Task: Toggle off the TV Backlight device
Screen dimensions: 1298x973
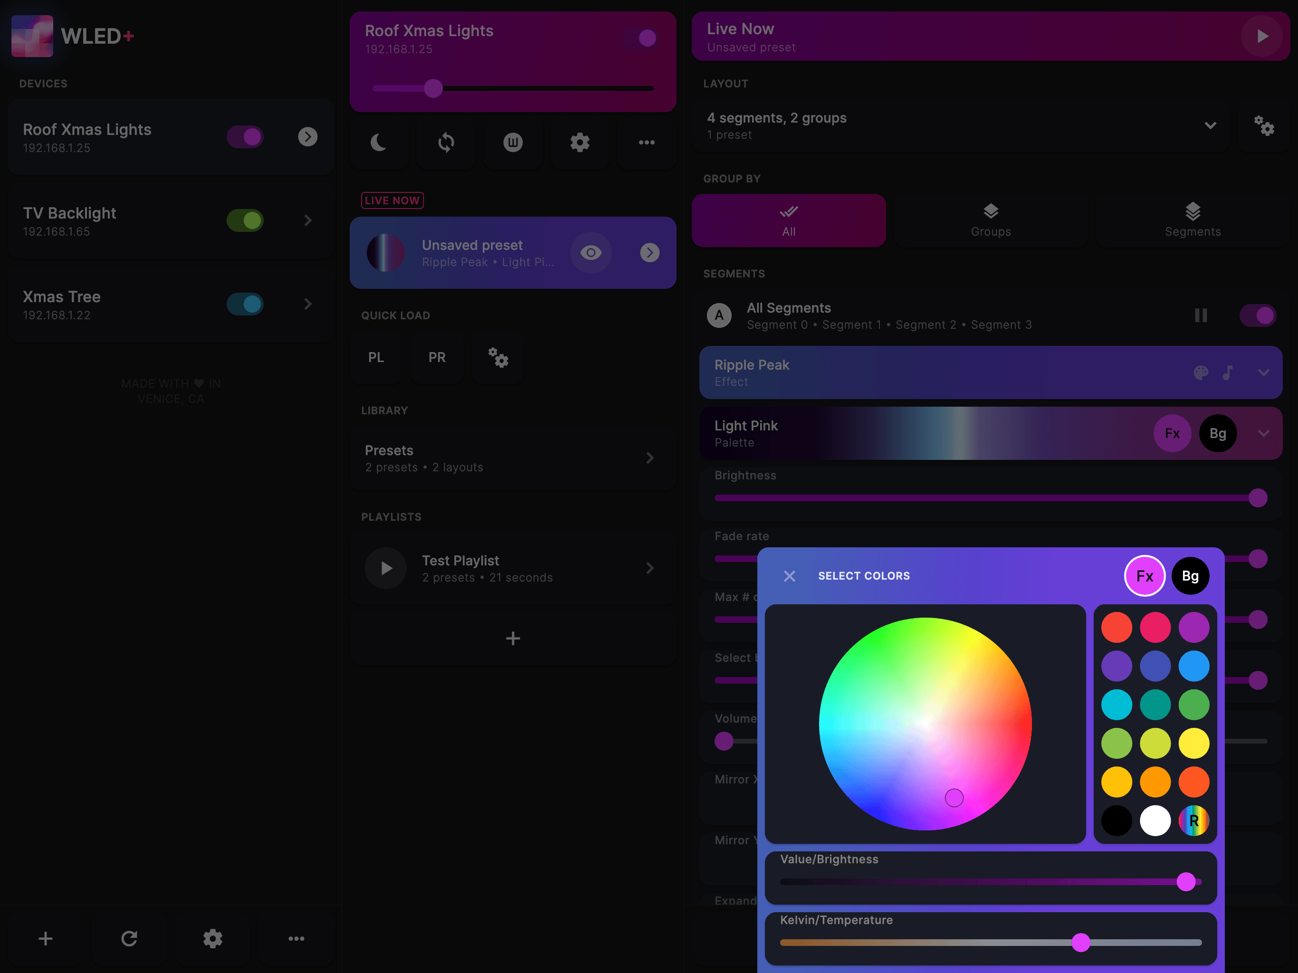Action: click(245, 220)
